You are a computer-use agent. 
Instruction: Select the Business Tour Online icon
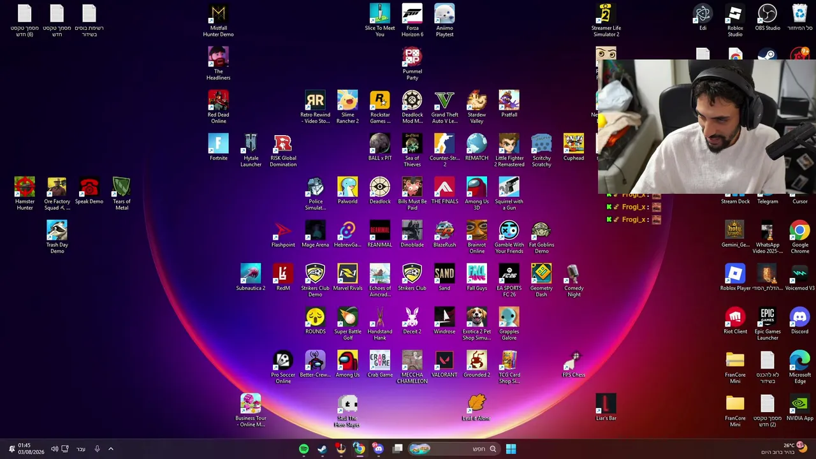251,411
